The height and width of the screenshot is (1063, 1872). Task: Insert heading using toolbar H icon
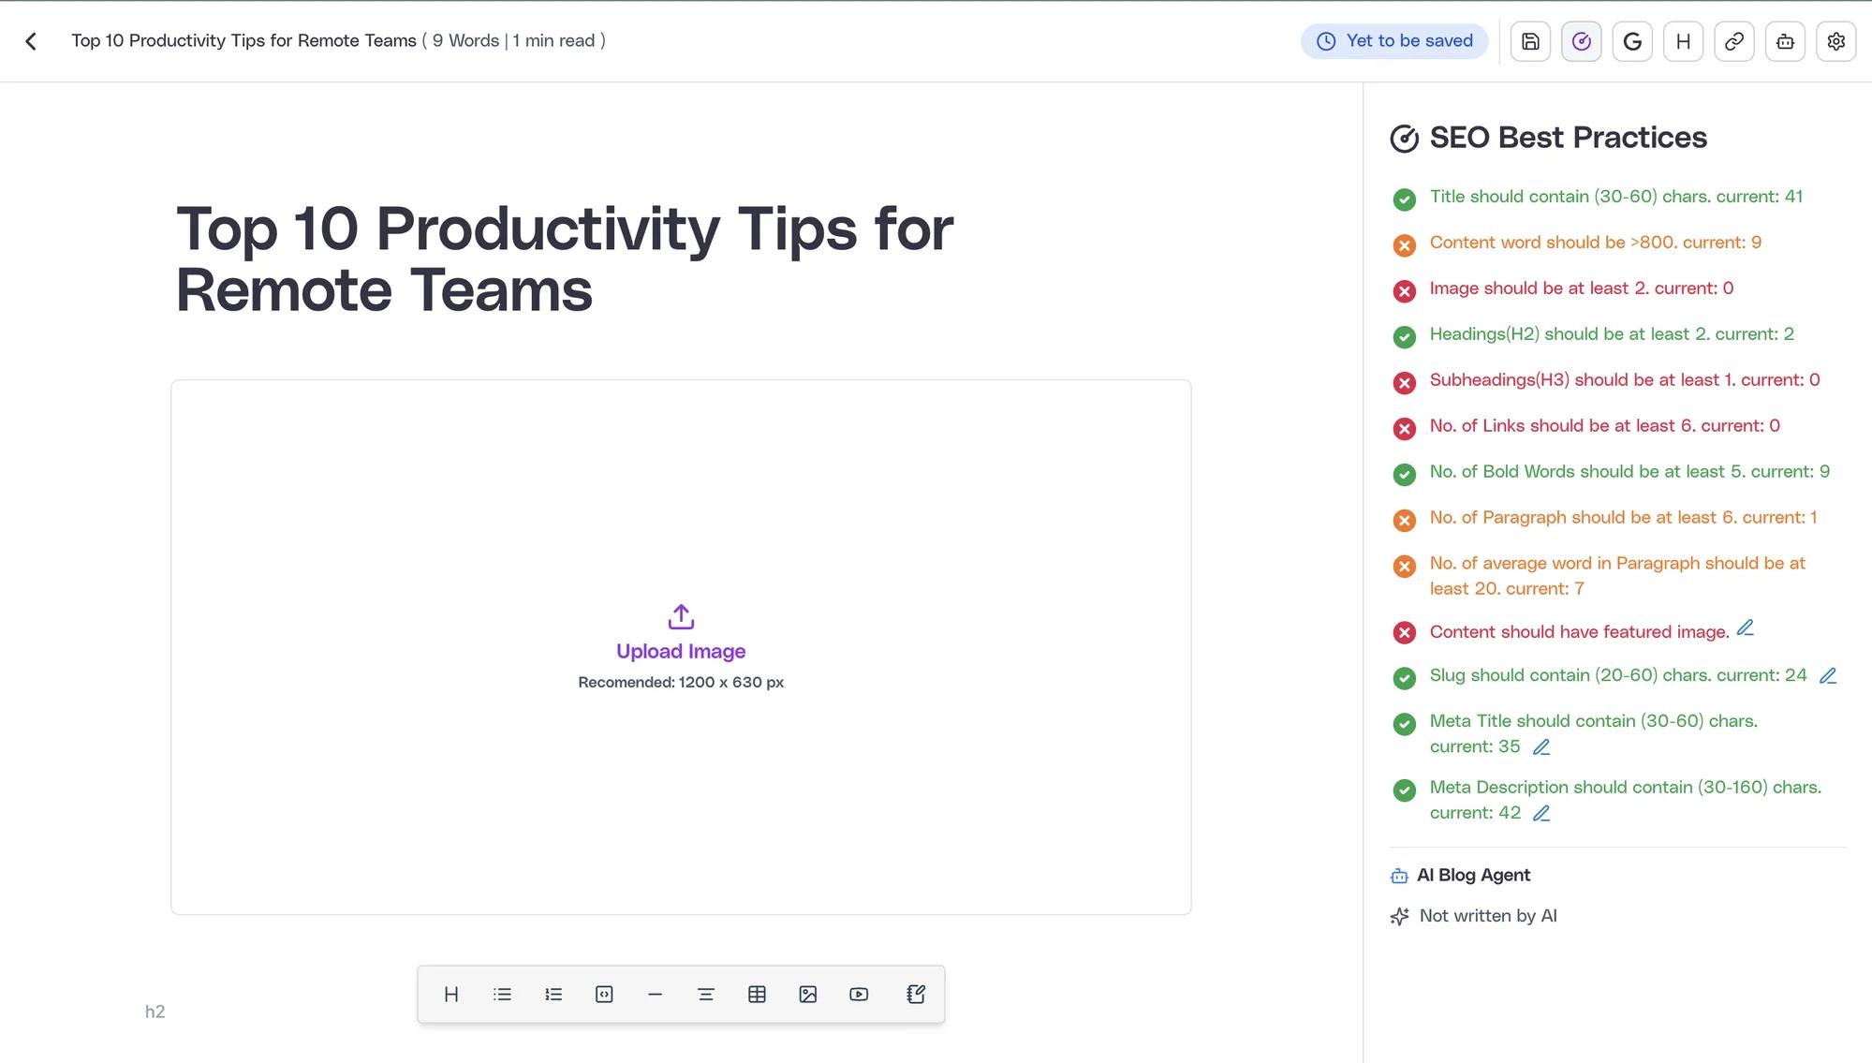pos(451,995)
